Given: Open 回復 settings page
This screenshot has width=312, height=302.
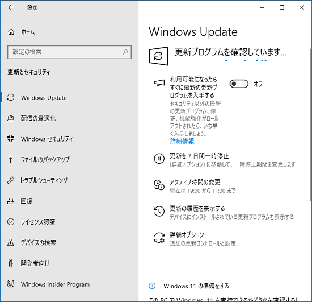Looking at the screenshot, I should pos(27,201).
